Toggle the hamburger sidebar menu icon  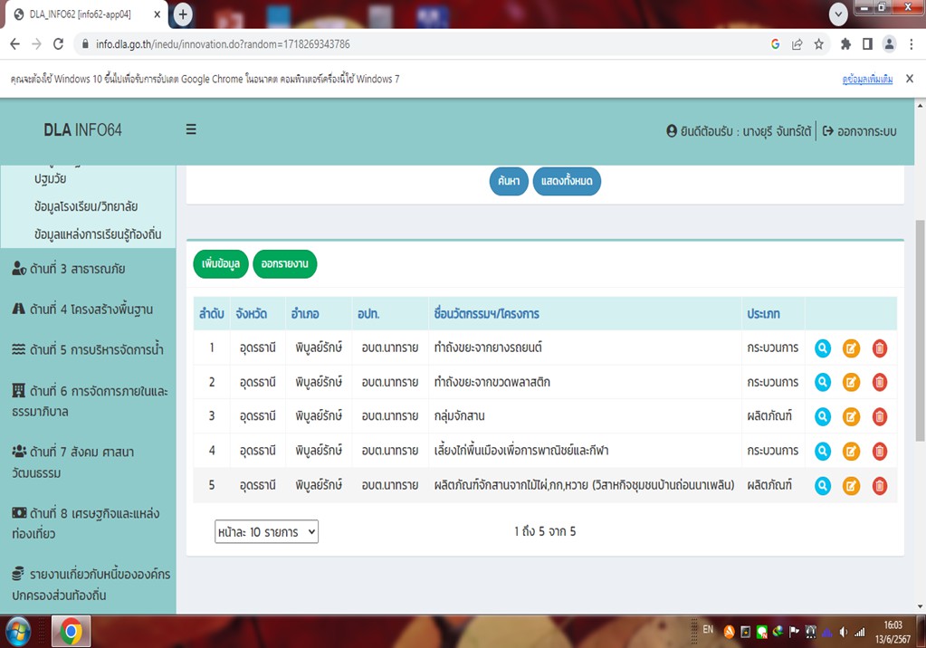tap(191, 130)
